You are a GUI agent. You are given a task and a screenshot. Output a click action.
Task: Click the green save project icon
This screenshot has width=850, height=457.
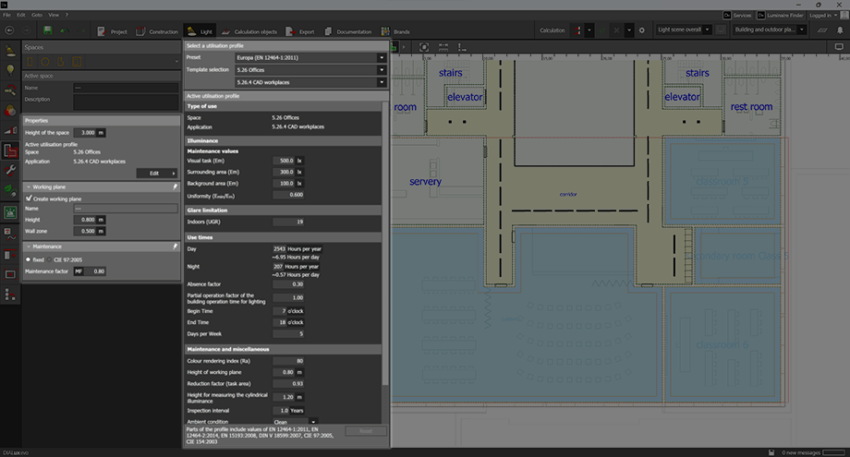click(47, 30)
